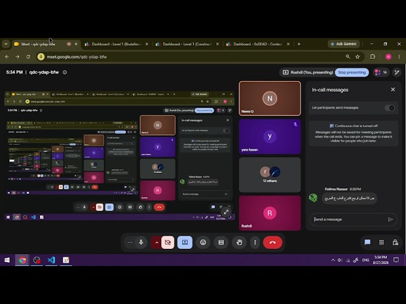Open audio settings arrow next to camera button
This screenshot has width=406, height=304.
[157, 242]
